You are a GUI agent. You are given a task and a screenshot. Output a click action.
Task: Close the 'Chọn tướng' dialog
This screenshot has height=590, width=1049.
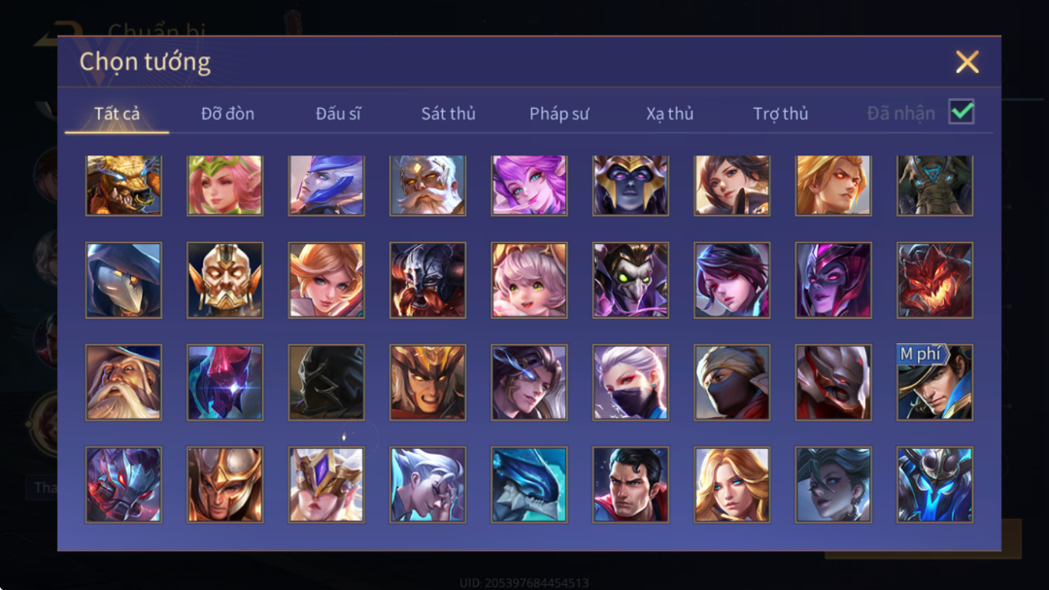(967, 62)
